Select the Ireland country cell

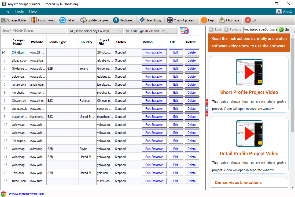click(x=87, y=69)
